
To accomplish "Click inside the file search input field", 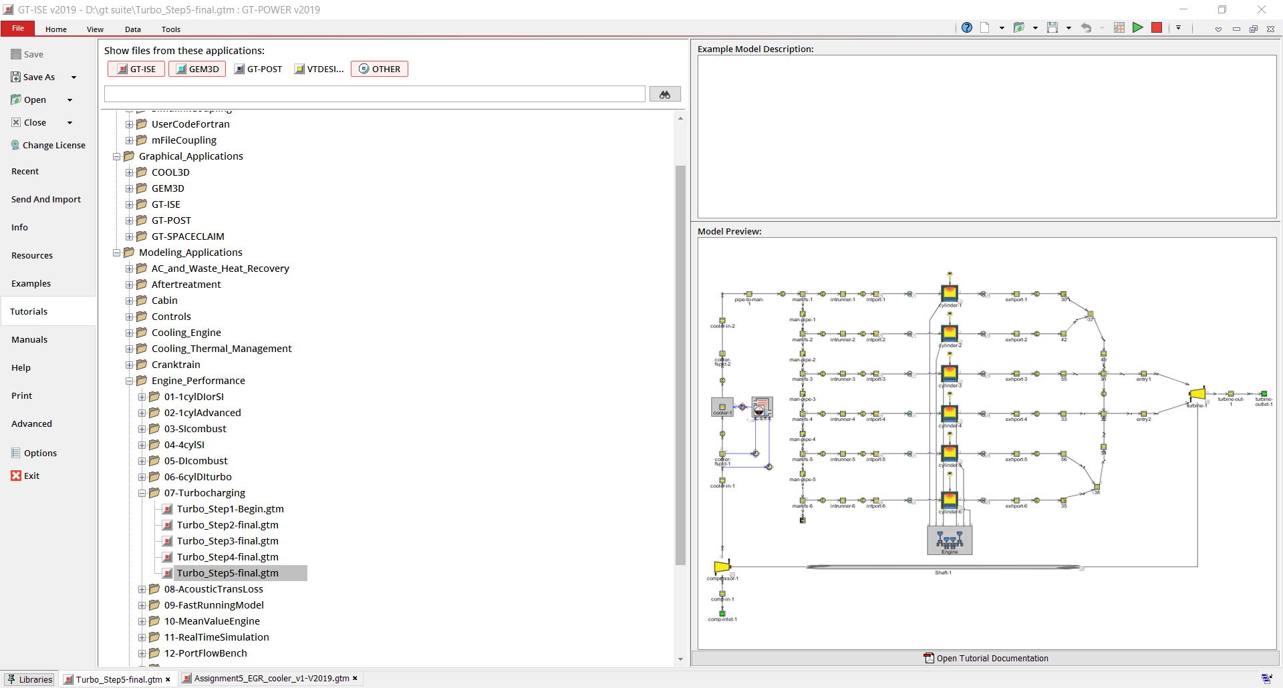I will 374,94.
